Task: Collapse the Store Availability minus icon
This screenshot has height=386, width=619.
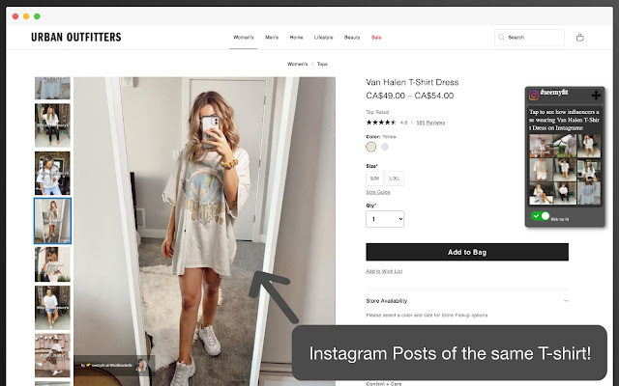Action: click(566, 301)
